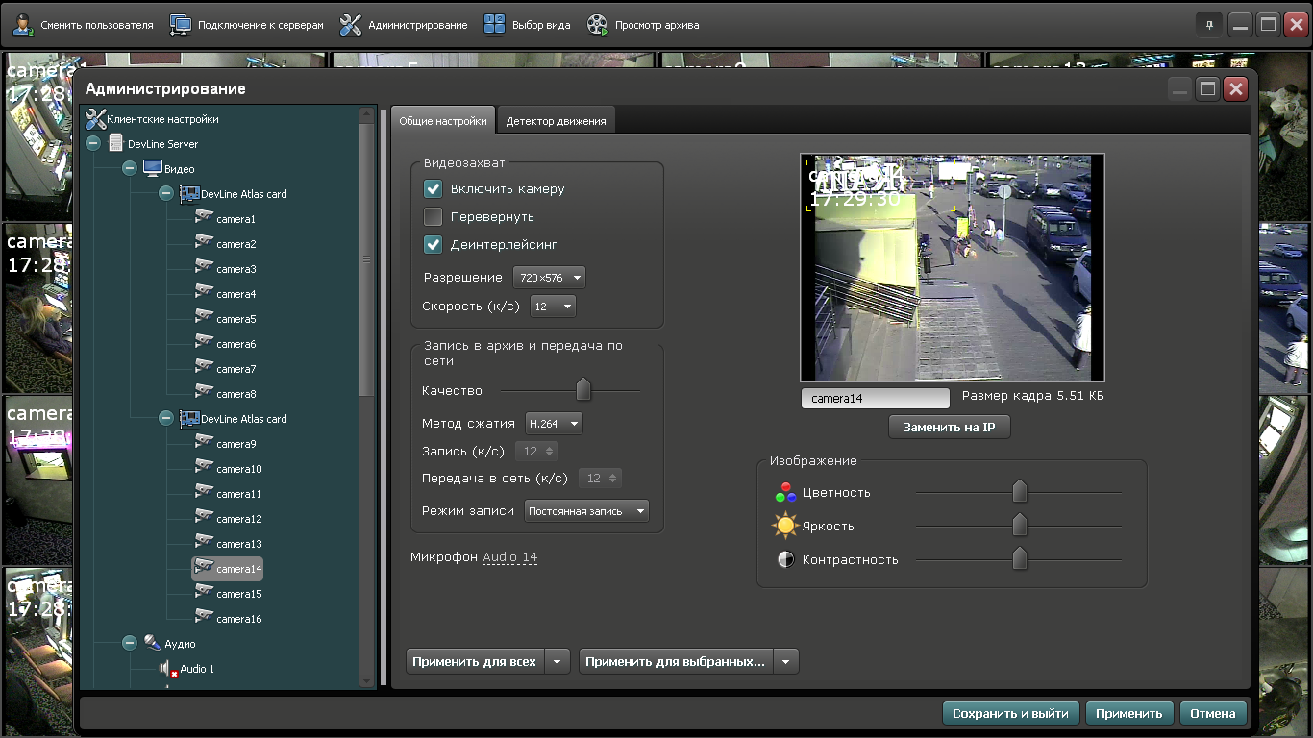The width and height of the screenshot is (1313, 738).
Task: Click the second DevLine Atlas card icon
Action: tap(189, 419)
